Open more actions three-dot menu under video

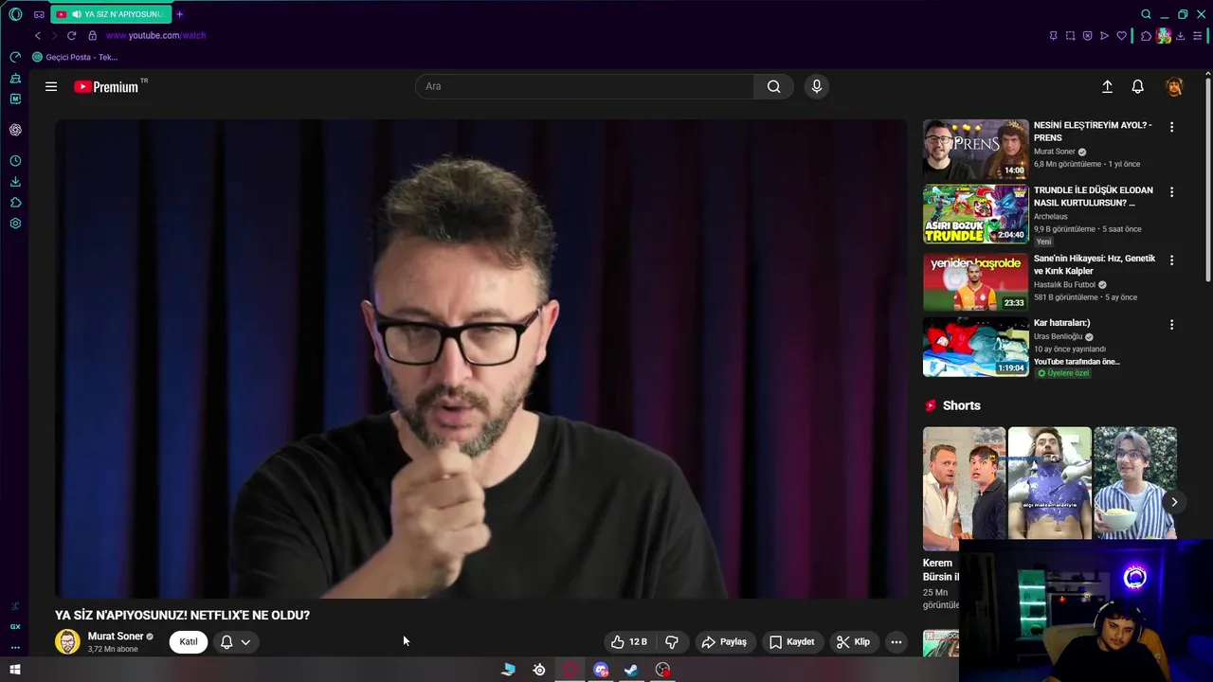tap(896, 641)
